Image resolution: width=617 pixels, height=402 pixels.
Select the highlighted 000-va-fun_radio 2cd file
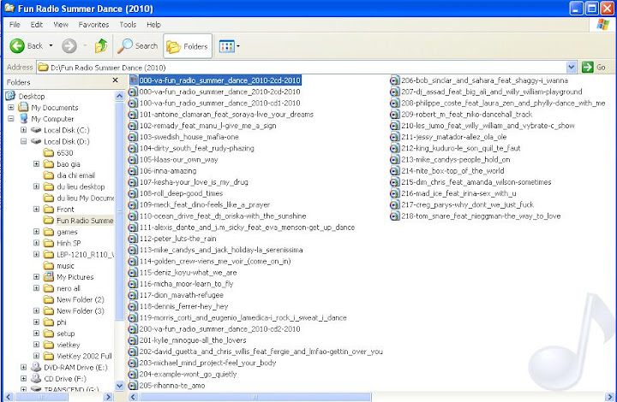pyautogui.click(x=219, y=80)
